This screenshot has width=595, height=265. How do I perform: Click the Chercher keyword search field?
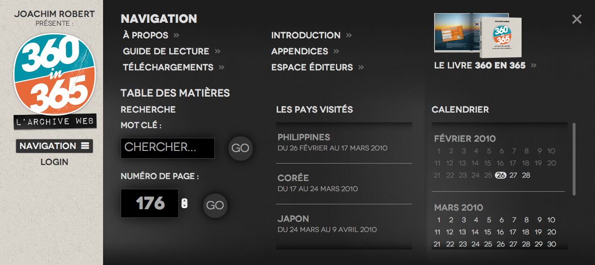coord(167,148)
